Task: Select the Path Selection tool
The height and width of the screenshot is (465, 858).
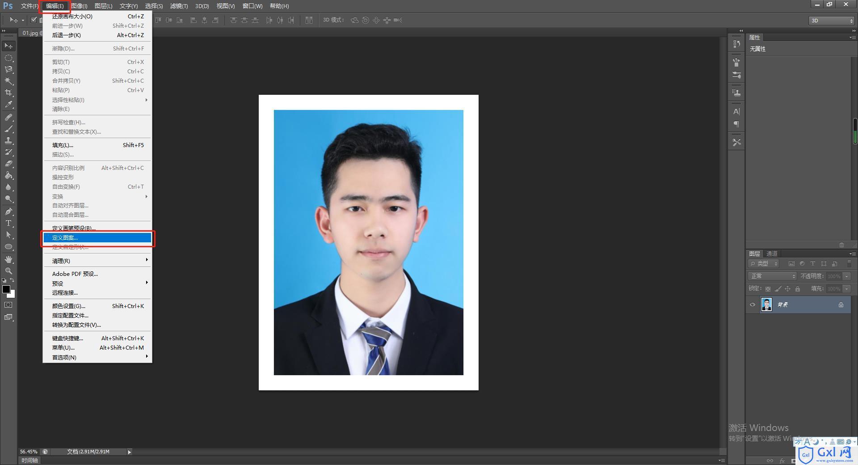Action: coord(8,235)
